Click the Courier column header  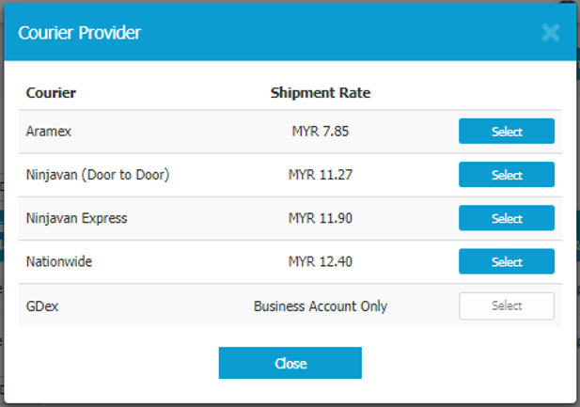51,93
